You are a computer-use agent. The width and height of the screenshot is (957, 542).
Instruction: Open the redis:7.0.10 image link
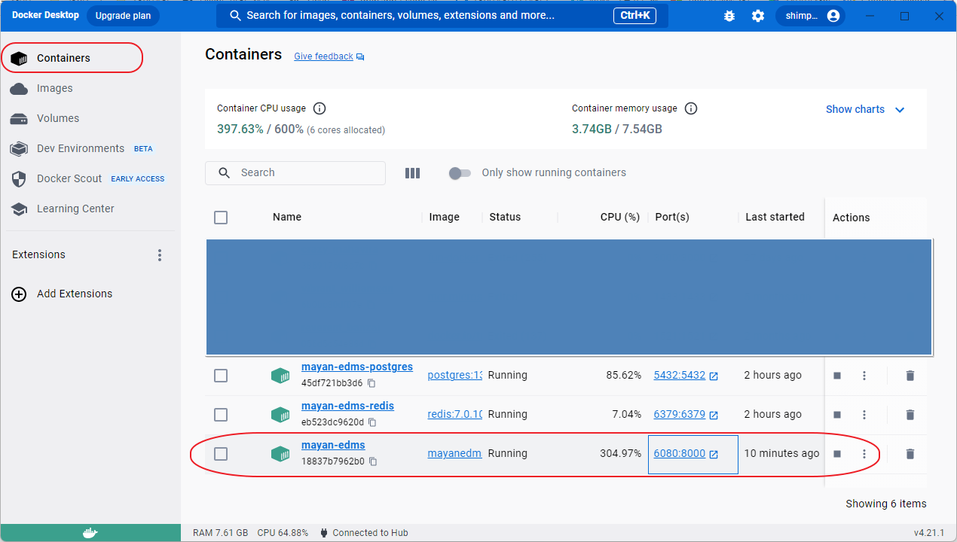click(454, 414)
